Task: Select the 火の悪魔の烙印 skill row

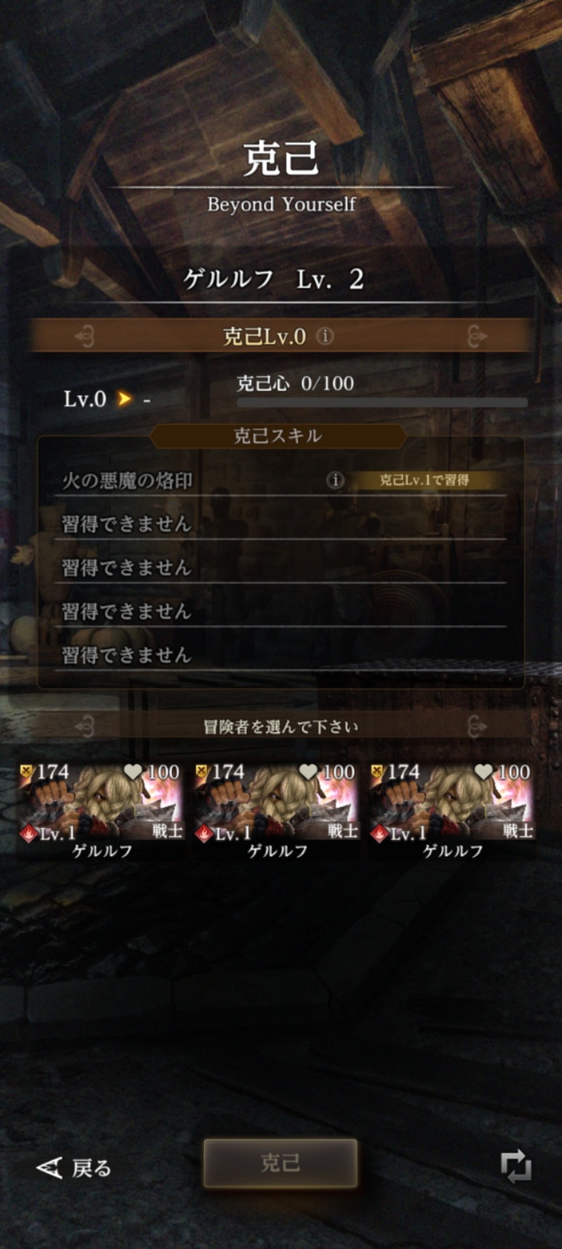Action: click(280, 480)
